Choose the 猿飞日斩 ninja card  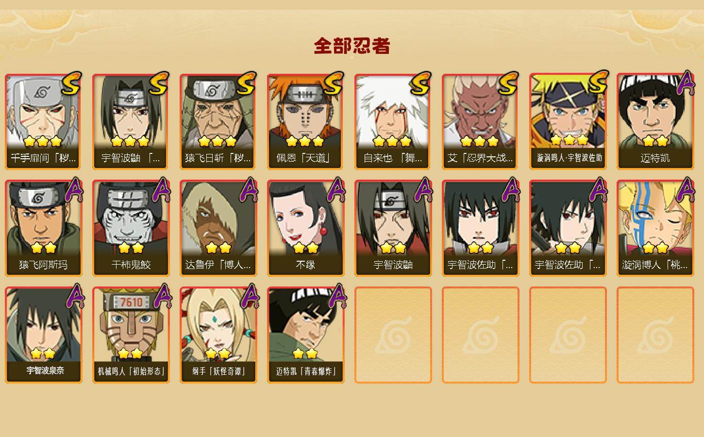pyautogui.click(x=218, y=121)
